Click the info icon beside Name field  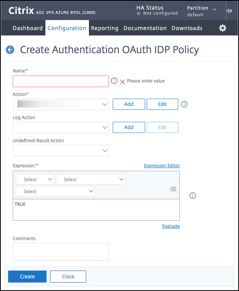click(x=114, y=81)
